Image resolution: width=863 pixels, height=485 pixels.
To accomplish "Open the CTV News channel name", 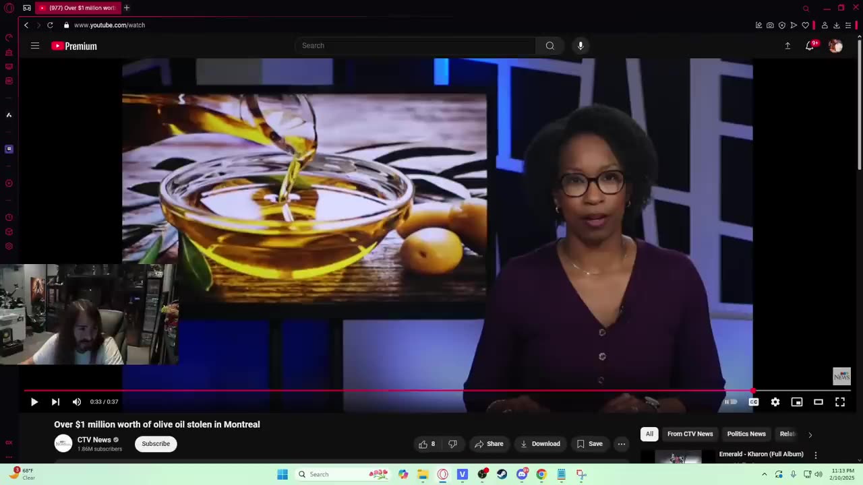I will pos(94,440).
